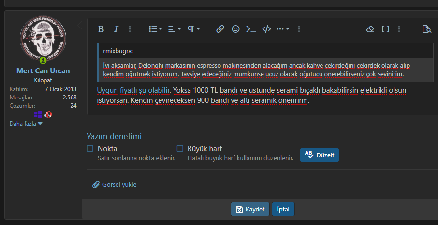Expand Daha fazla user details
The width and height of the screenshot is (438, 225).
pos(26,124)
